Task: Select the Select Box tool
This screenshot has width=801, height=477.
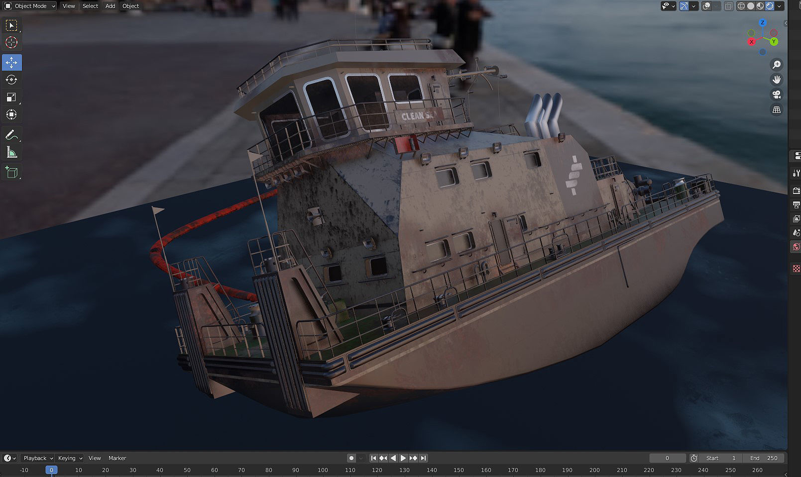Action: pyautogui.click(x=11, y=25)
